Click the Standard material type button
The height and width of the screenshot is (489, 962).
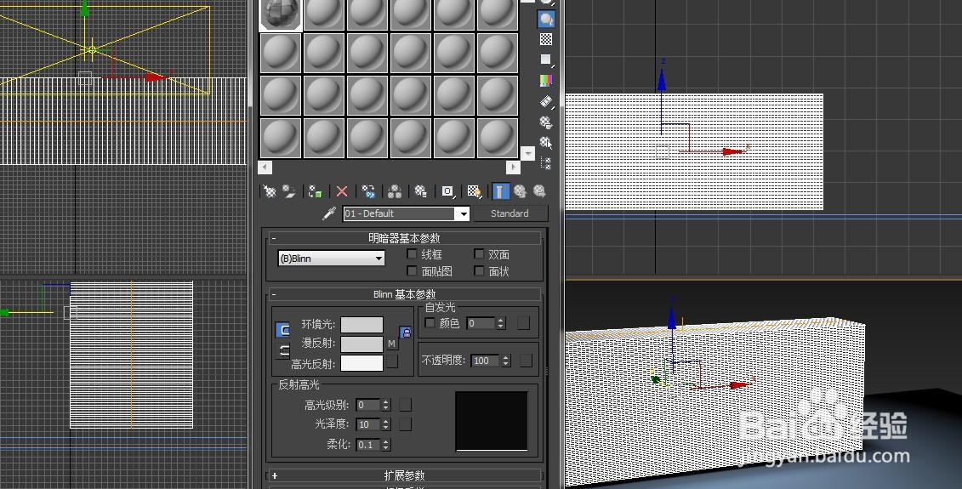509,213
